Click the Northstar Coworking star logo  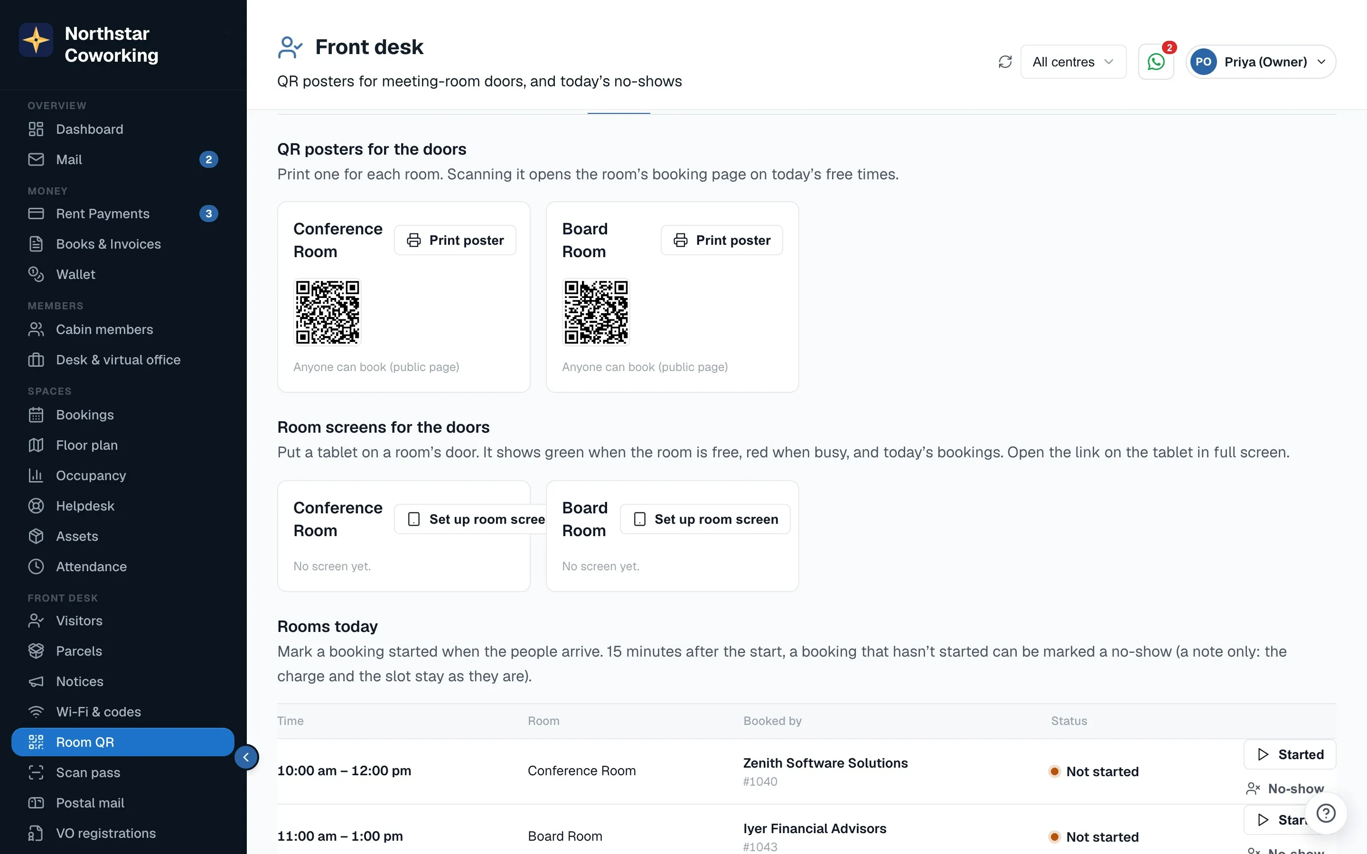pos(36,40)
